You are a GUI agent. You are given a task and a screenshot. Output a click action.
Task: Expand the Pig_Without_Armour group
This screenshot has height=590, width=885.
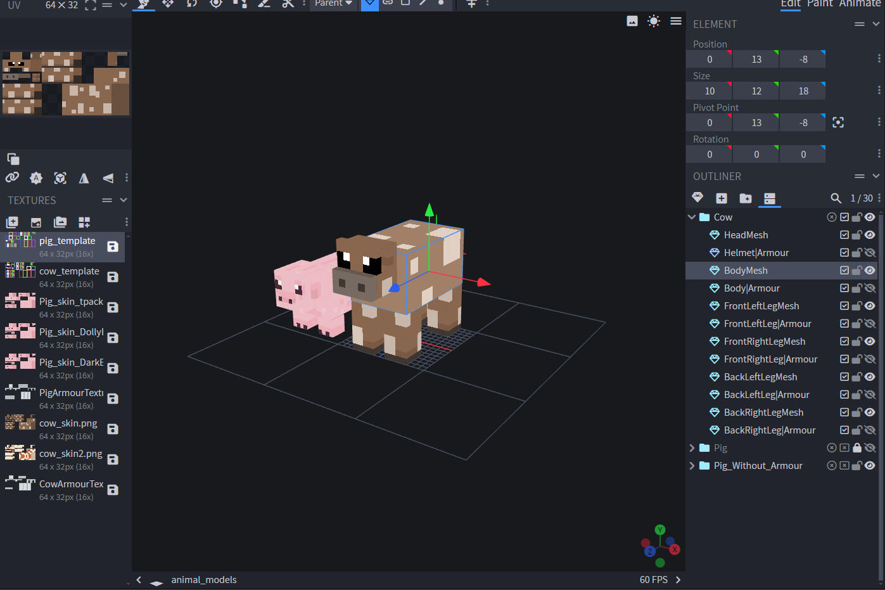click(x=692, y=466)
